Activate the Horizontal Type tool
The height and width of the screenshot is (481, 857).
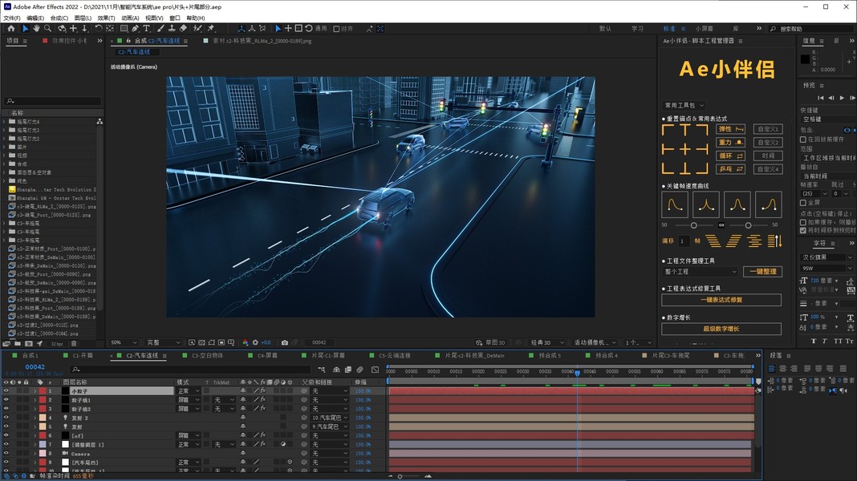(x=146, y=29)
